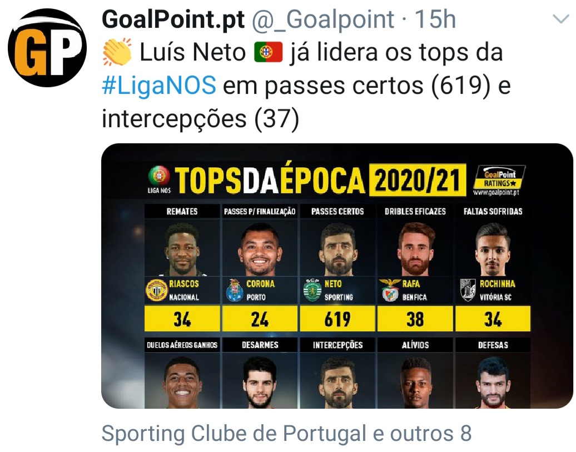Image resolution: width=576 pixels, height=452 pixels.
Task: Click the Portugal flag emoji
Action: [268, 52]
